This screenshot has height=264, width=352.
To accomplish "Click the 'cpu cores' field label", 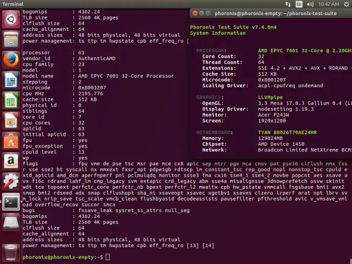I will [36, 123].
